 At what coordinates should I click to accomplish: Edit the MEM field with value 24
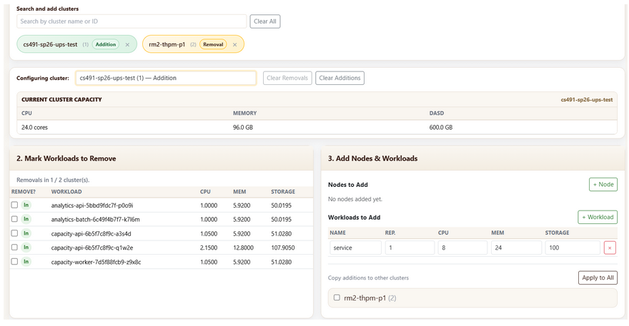pyautogui.click(x=516, y=248)
